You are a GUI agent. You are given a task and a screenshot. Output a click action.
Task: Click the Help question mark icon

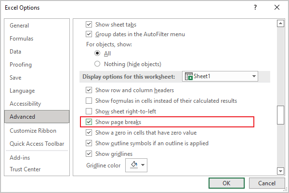[x=255, y=7]
